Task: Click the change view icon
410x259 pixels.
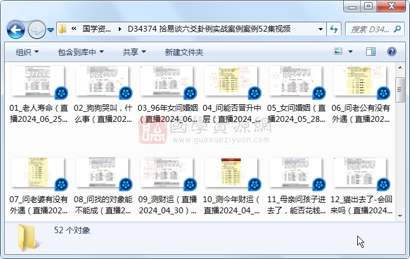Action: tap(338, 52)
